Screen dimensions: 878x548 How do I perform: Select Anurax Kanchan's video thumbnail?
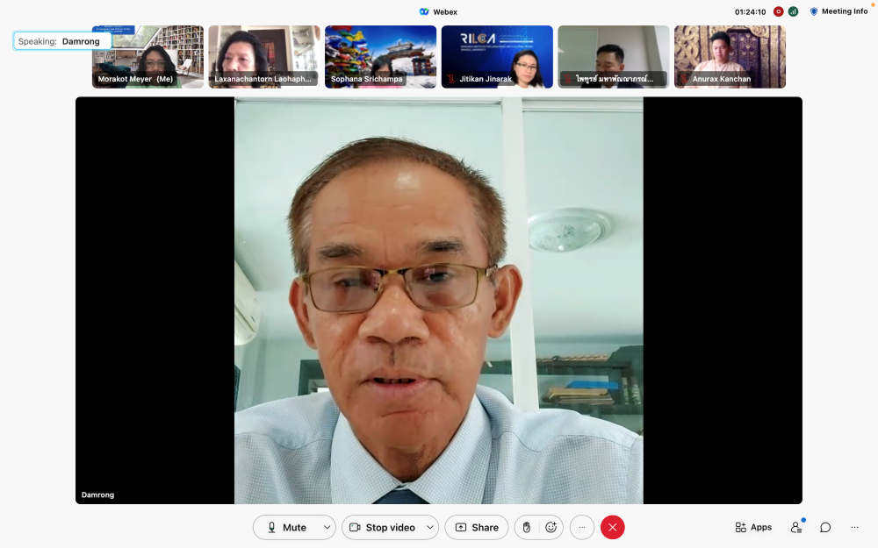pyautogui.click(x=730, y=56)
